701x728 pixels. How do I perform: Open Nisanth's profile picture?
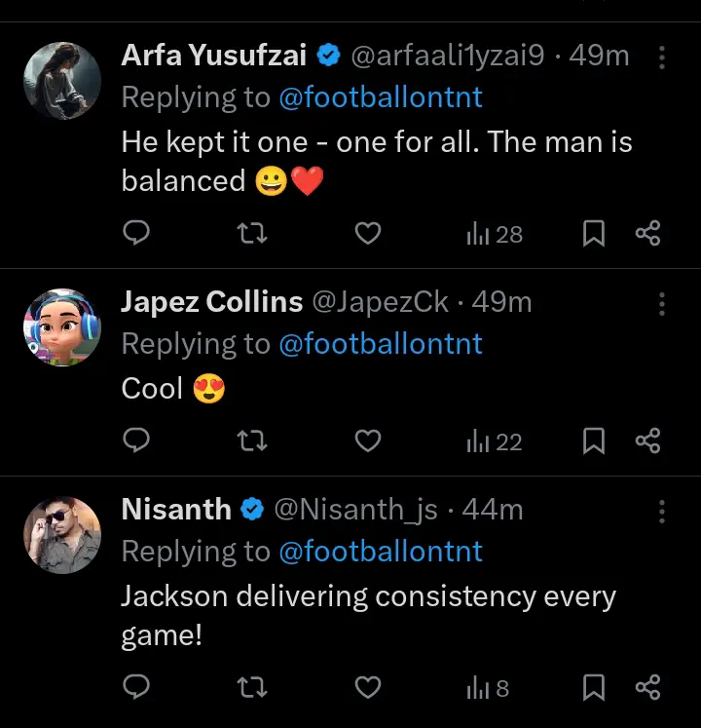click(62, 535)
